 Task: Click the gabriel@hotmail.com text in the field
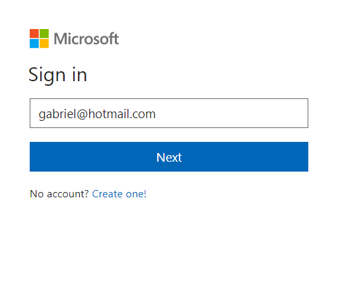coord(97,114)
